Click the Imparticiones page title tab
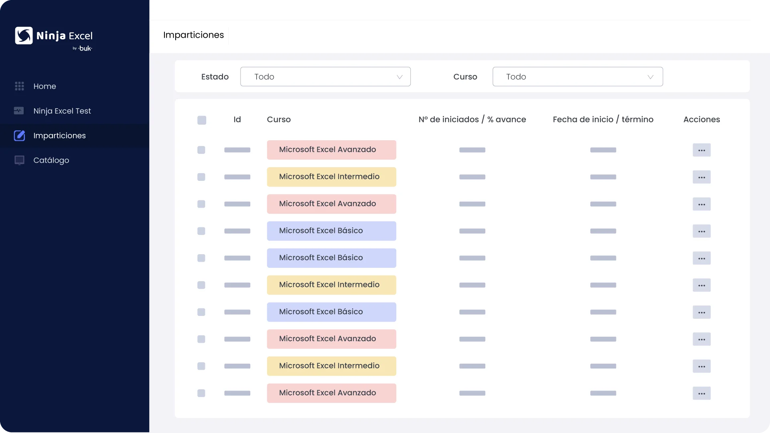 193,35
